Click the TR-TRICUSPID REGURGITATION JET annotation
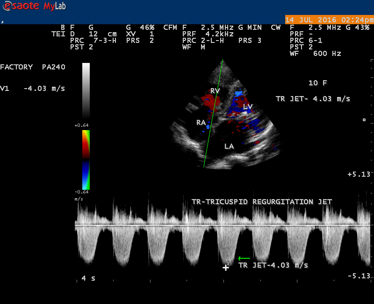Image resolution: width=374 pixels, height=304 pixels. coord(261,202)
